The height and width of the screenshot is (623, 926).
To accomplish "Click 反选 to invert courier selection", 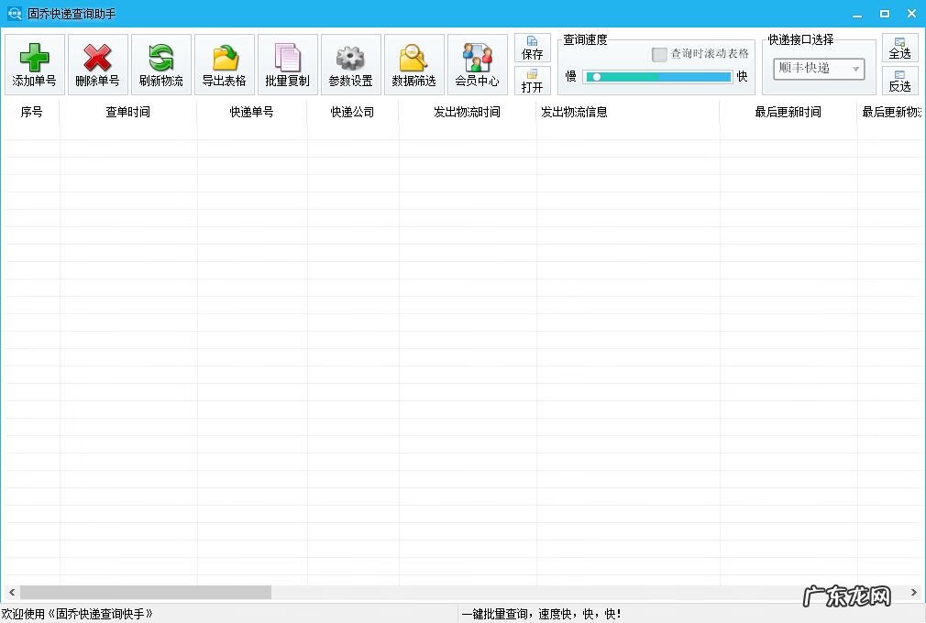I will [899, 82].
